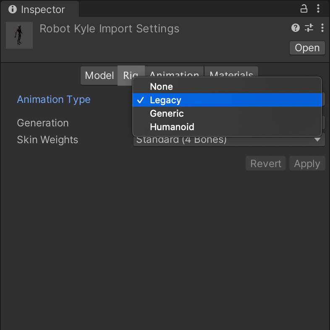Viewport: 330px width, 330px height.
Task: Choose Humanoid animation type
Action: coord(172,127)
